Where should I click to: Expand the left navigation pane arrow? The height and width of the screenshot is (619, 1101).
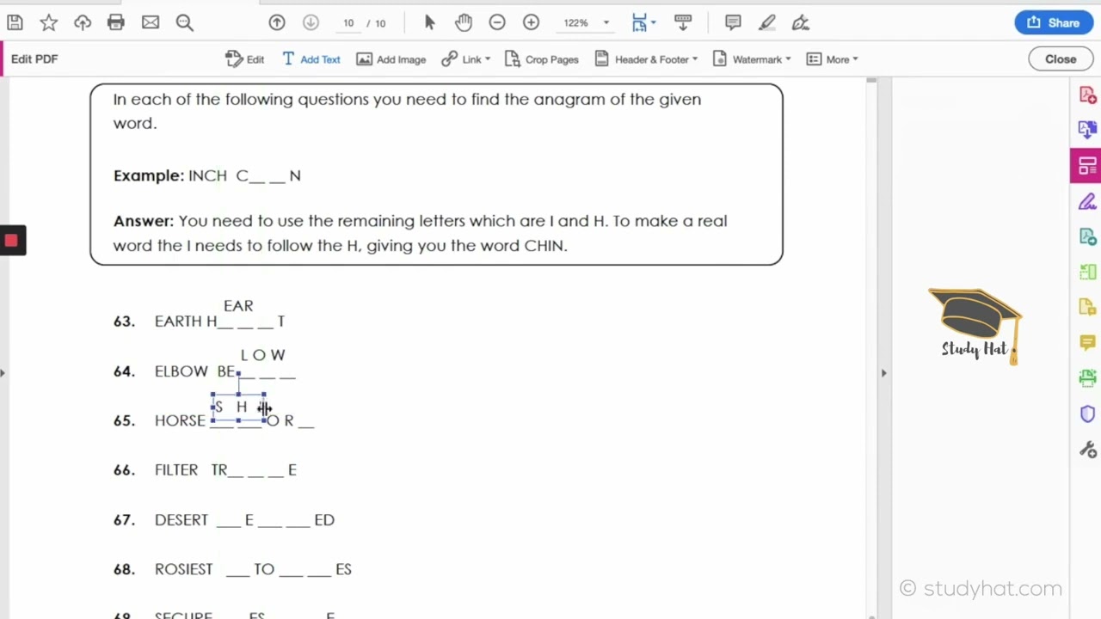[3, 372]
